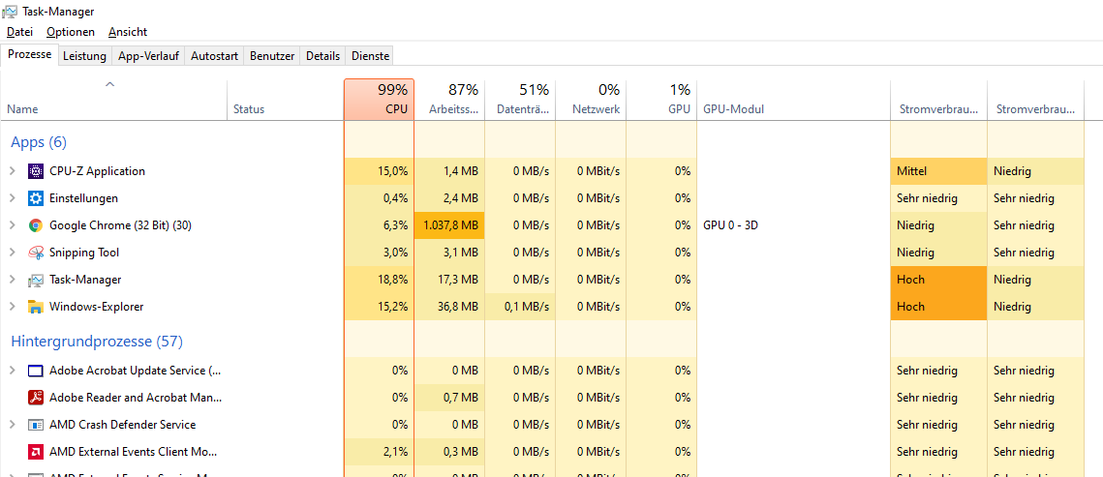
Task: Click the sort arrow above Name column
Action: coord(109,85)
